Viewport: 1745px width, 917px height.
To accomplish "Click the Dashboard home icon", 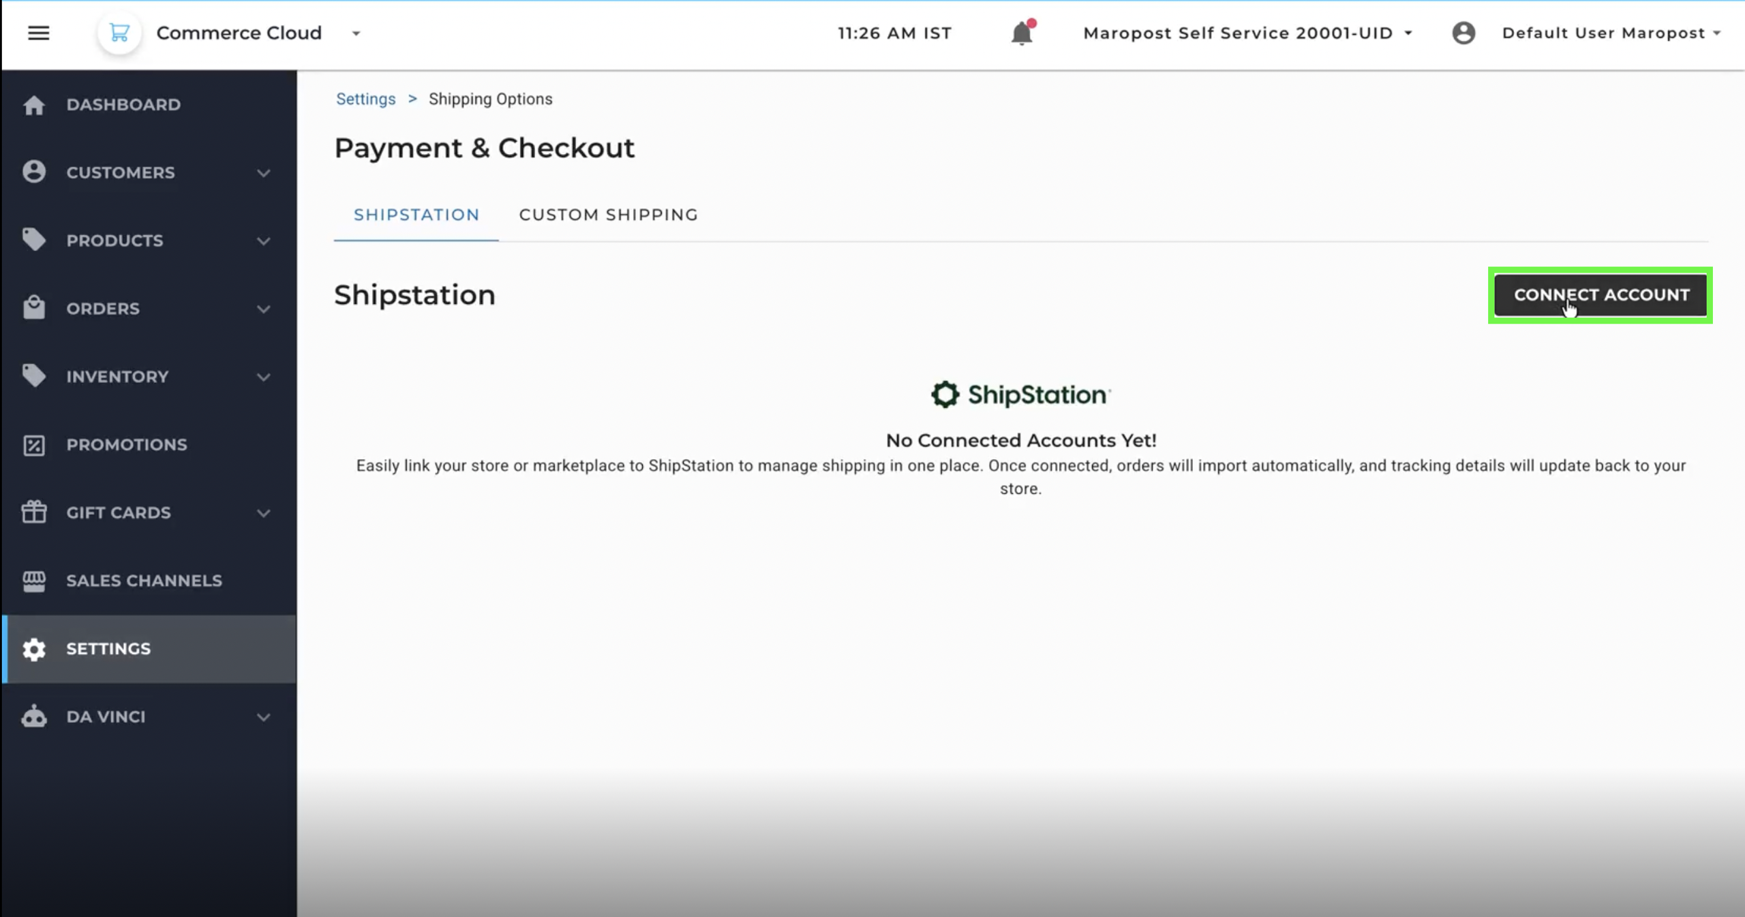I will (33, 105).
